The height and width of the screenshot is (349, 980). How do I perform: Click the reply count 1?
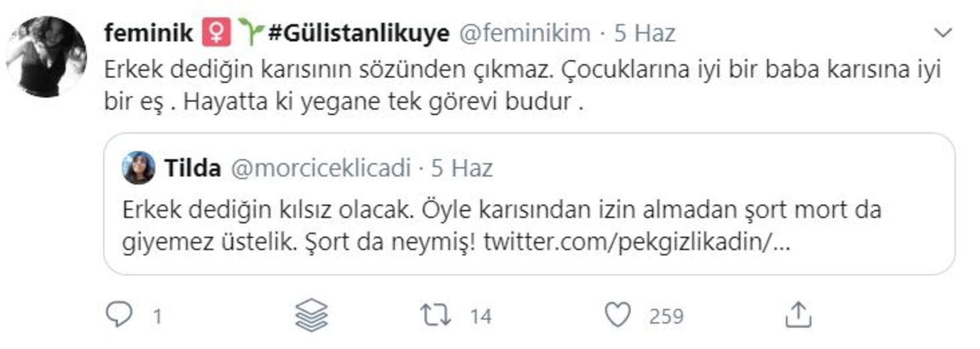click(157, 316)
